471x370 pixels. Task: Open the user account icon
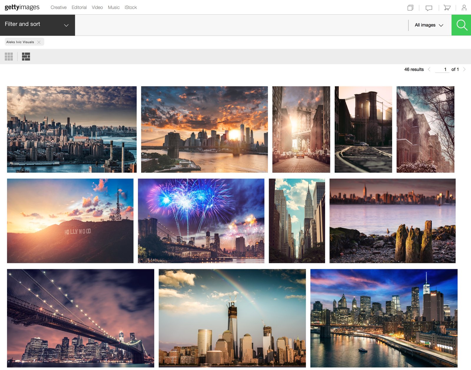point(464,8)
